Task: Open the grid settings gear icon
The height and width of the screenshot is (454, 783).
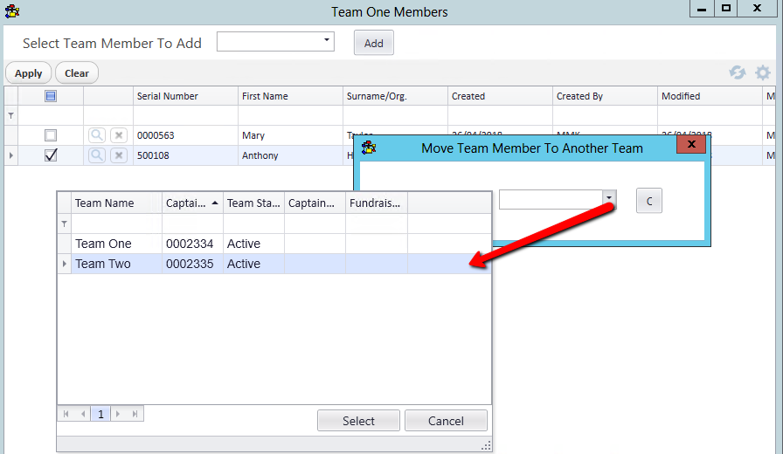Action: click(x=763, y=73)
